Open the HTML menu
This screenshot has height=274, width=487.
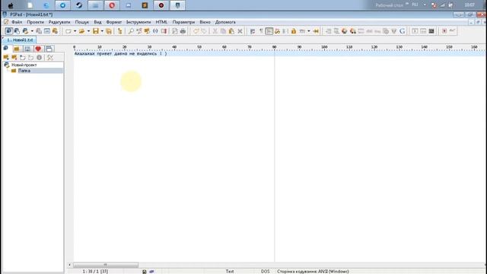[x=161, y=22]
